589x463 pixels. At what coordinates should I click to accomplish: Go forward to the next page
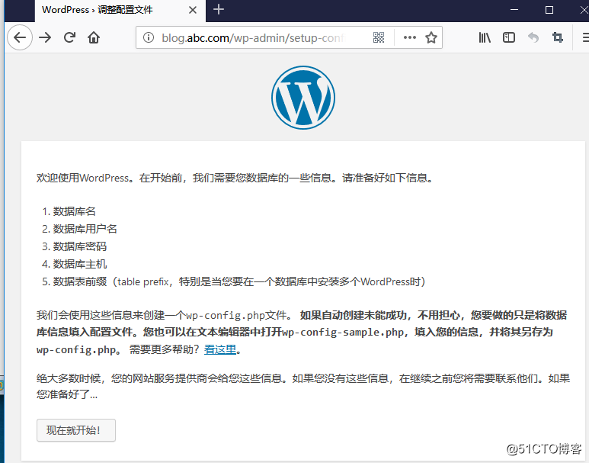[45, 37]
